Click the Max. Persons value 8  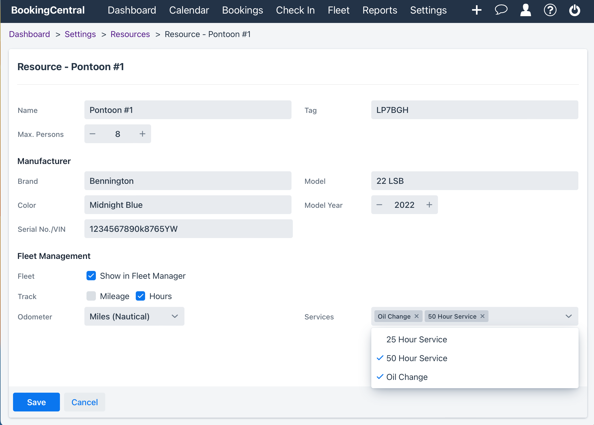[x=118, y=134]
